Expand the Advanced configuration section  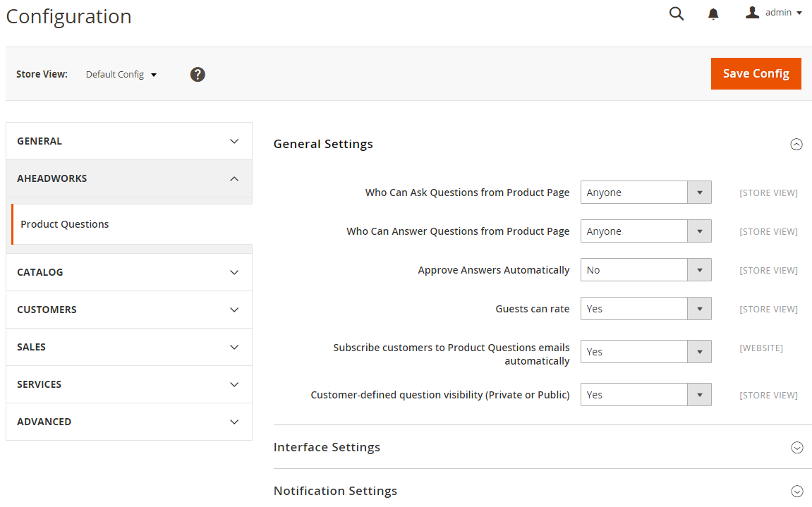point(129,422)
